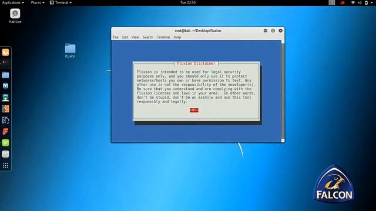Open the Places menu

[38, 2]
